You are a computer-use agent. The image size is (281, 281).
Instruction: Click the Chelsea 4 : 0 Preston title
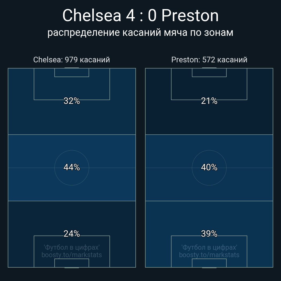coord(140,16)
